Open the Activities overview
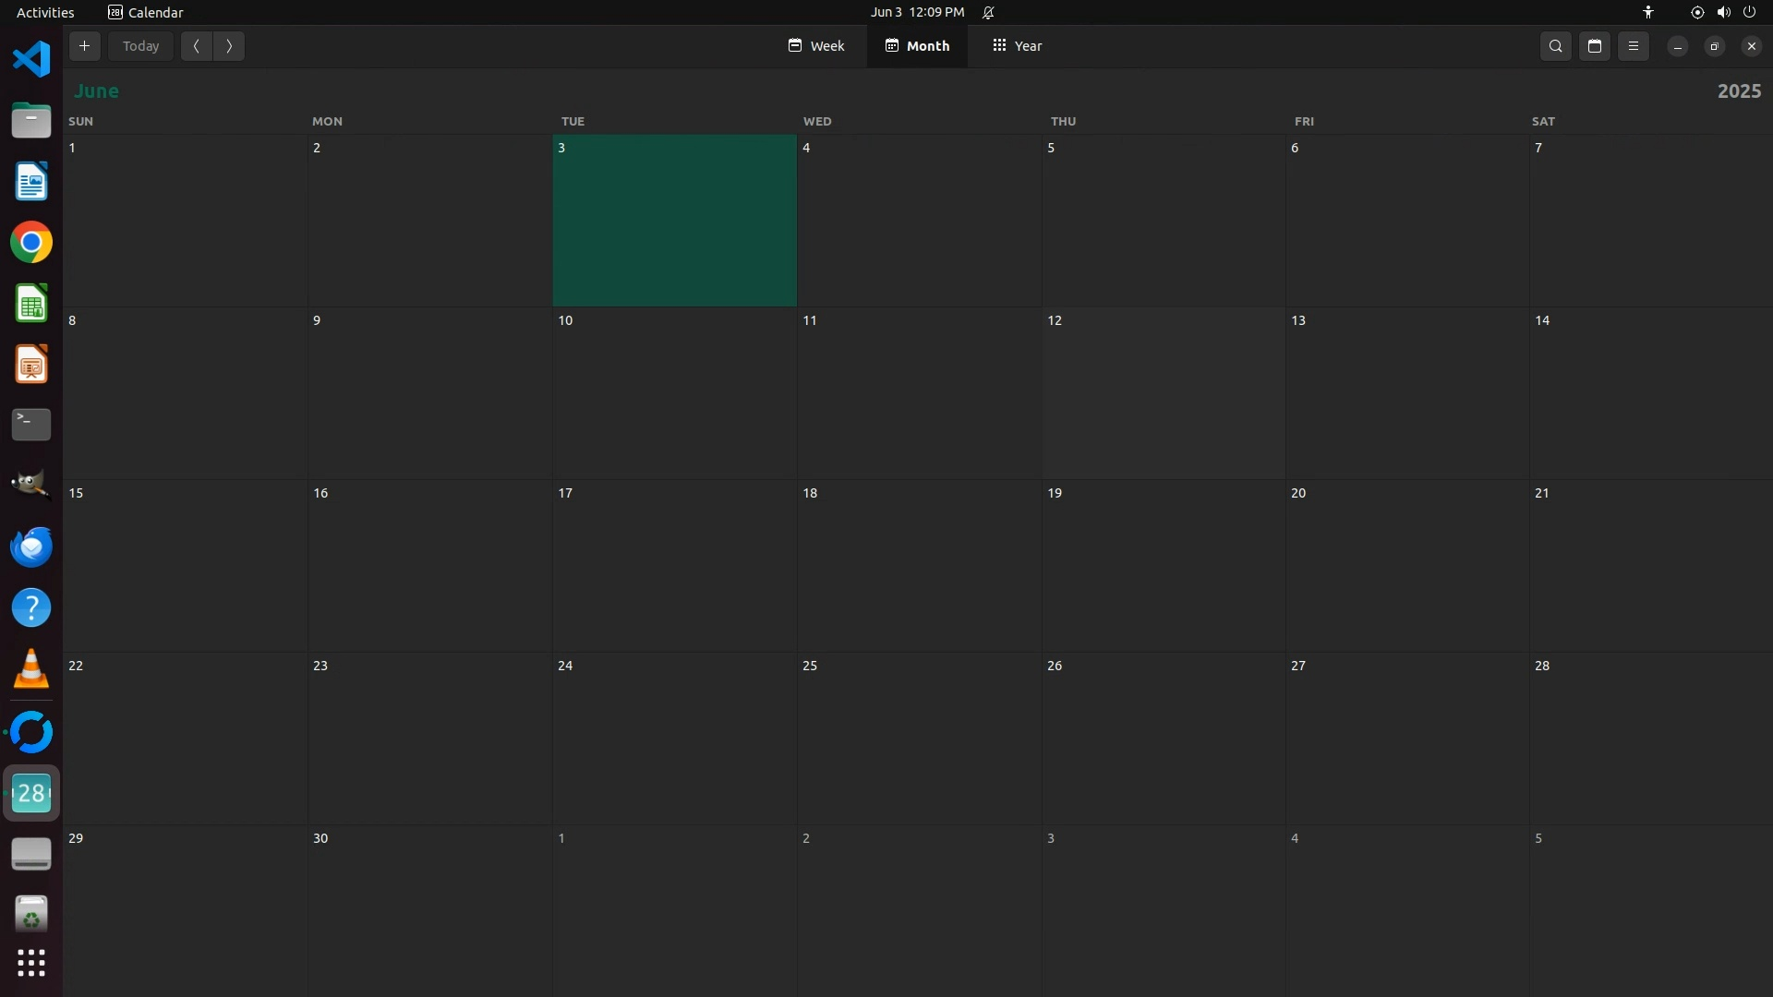Image resolution: width=1773 pixels, height=997 pixels. click(45, 12)
